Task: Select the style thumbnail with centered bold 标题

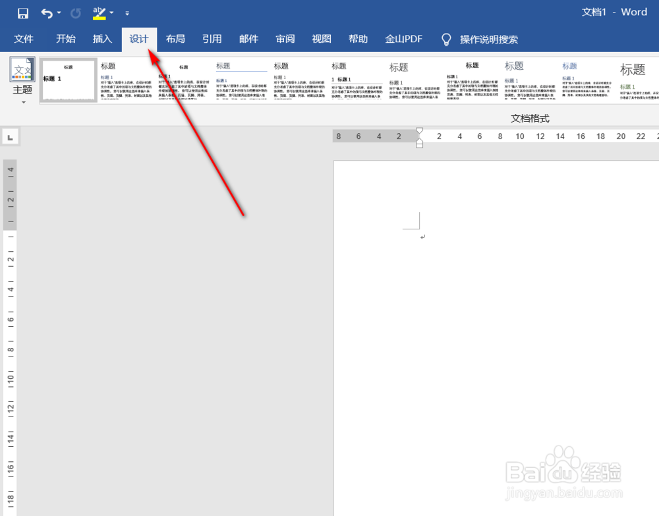Action: click(x=472, y=80)
